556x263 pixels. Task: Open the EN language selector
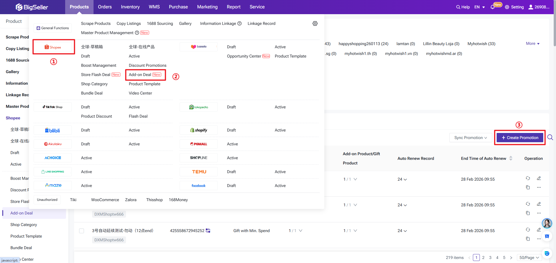point(480,7)
